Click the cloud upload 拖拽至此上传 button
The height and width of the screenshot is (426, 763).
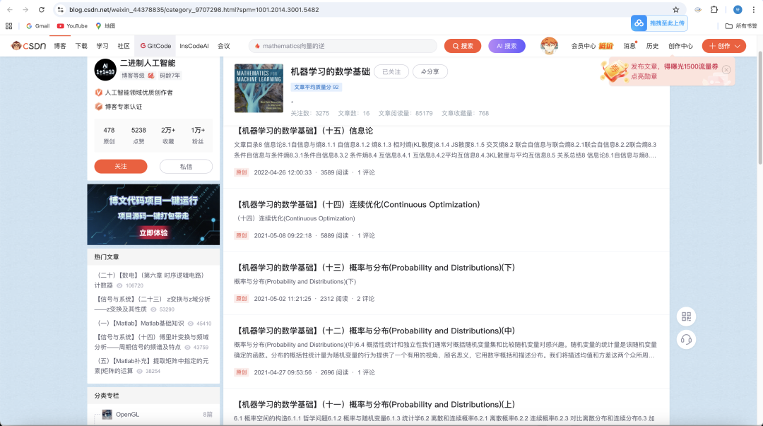pyautogui.click(x=659, y=23)
